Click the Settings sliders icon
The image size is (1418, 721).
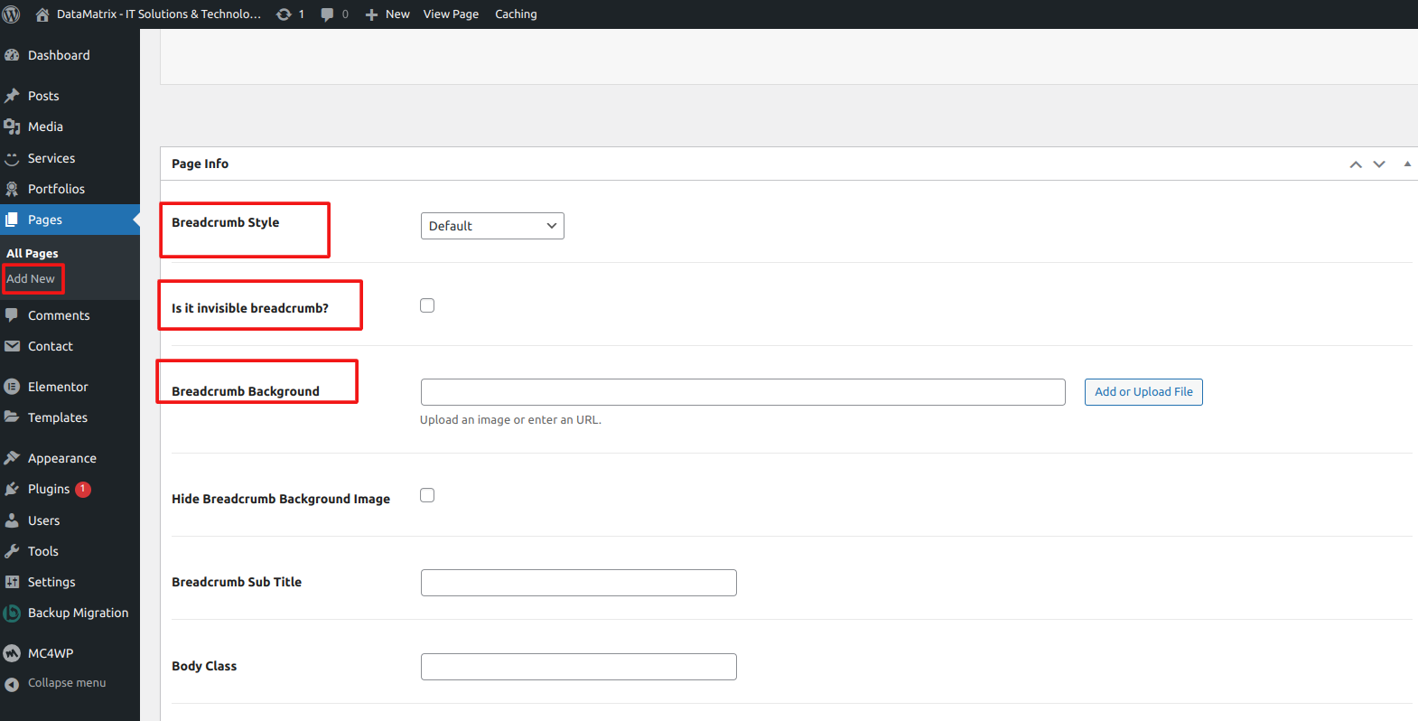point(12,582)
